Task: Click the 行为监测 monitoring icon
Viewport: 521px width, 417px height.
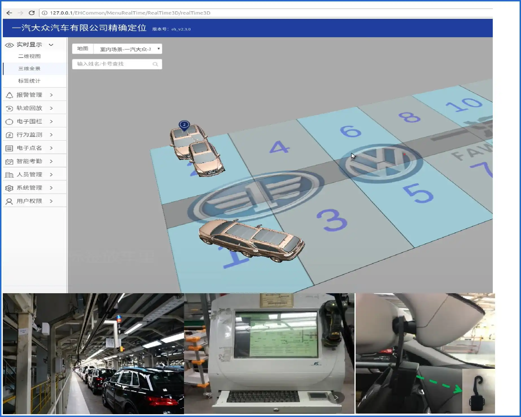Action: tap(9, 135)
